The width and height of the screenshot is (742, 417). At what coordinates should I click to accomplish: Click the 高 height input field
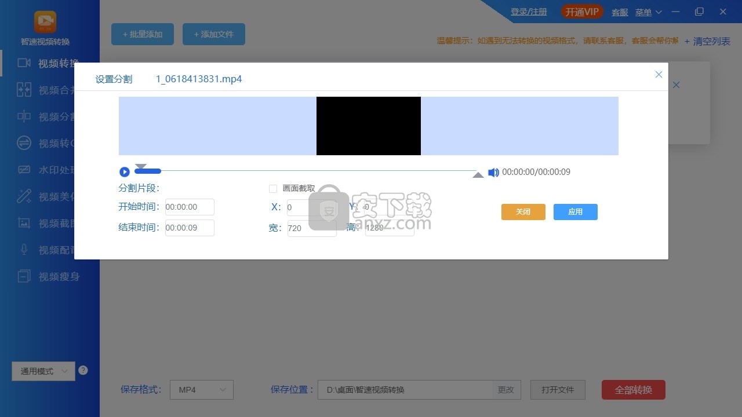point(390,228)
